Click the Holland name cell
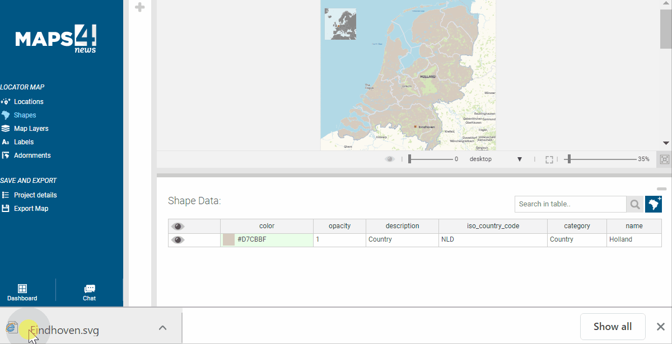This screenshot has height=344, width=672. point(634,240)
